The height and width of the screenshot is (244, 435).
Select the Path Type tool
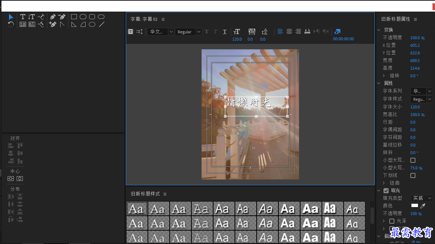41,17
